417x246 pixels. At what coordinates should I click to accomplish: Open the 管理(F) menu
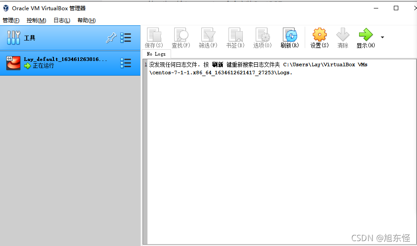point(11,20)
